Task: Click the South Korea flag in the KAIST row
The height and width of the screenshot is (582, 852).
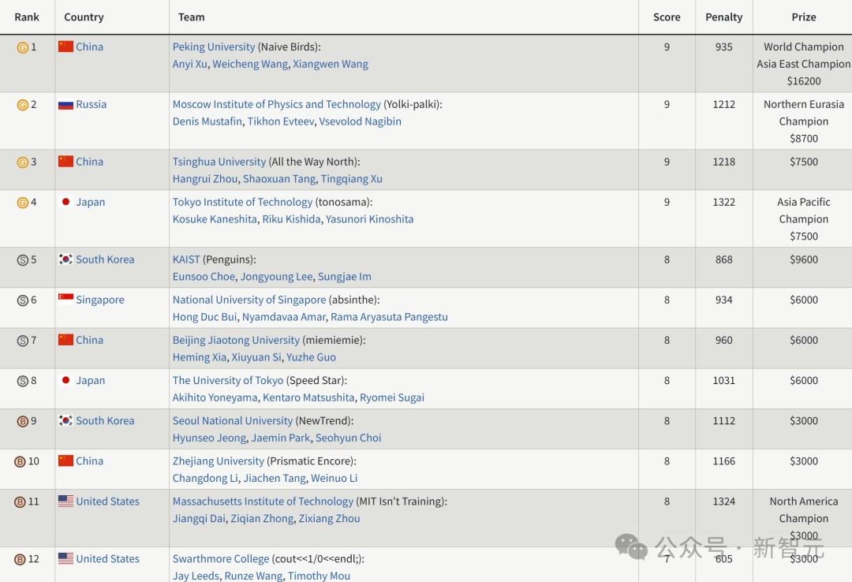Action: pyautogui.click(x=65, y=259)
